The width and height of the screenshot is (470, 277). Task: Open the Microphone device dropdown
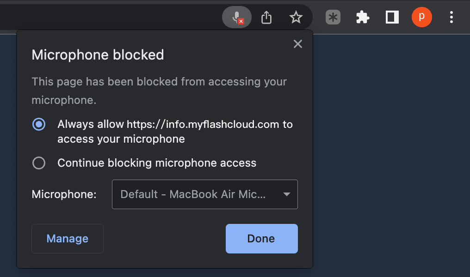pos(205,194)
